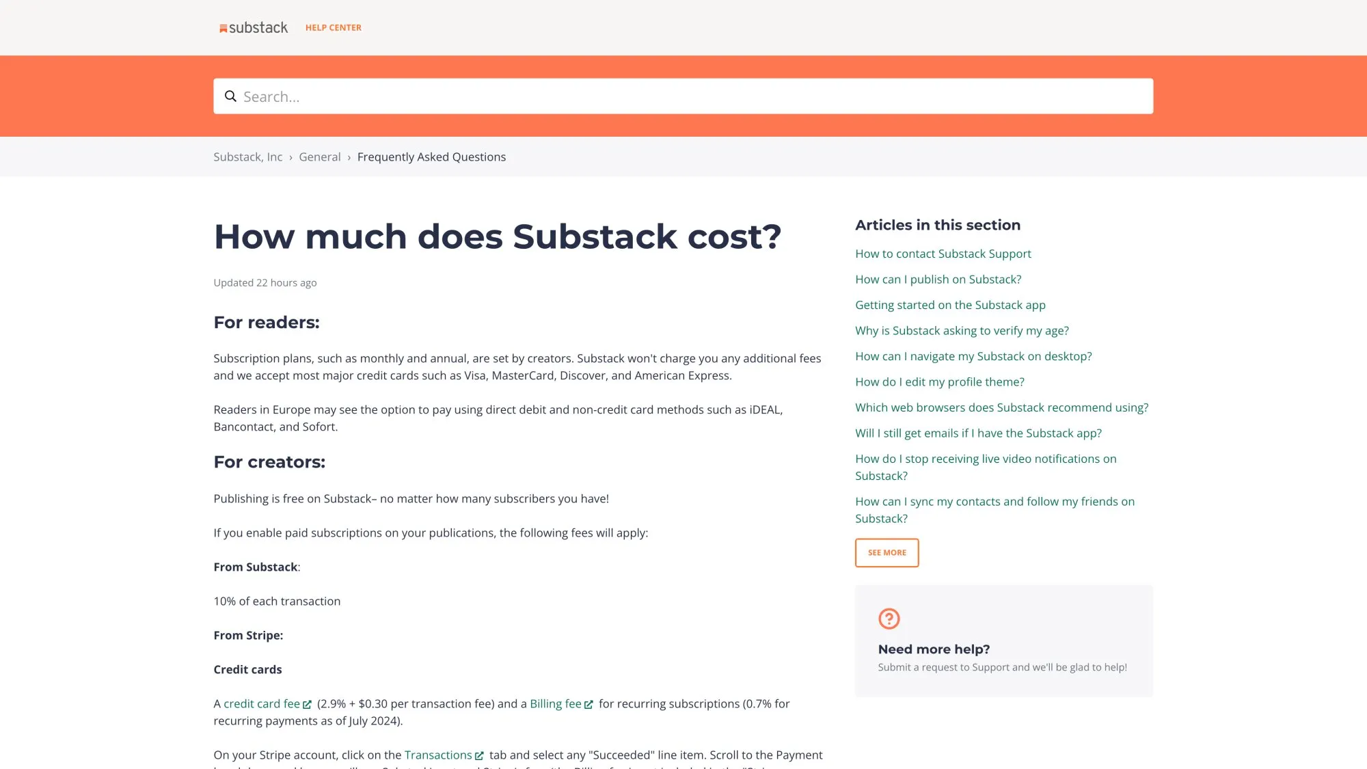Open How can I publish on Substack article

[938, 279]
